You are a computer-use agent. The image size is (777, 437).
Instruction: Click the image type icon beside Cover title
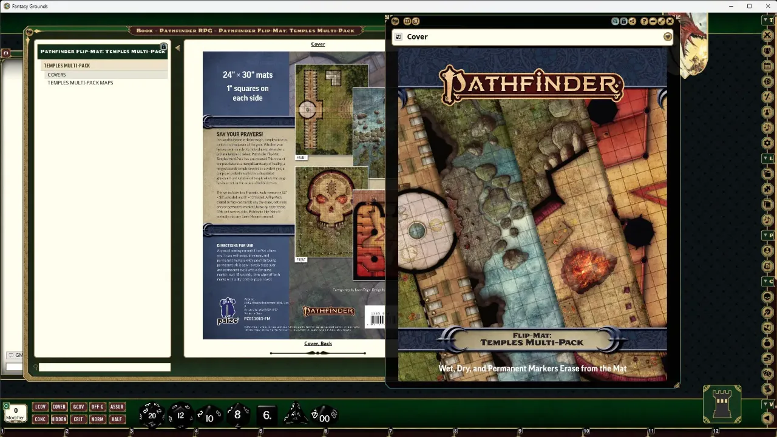click(398, 36)
